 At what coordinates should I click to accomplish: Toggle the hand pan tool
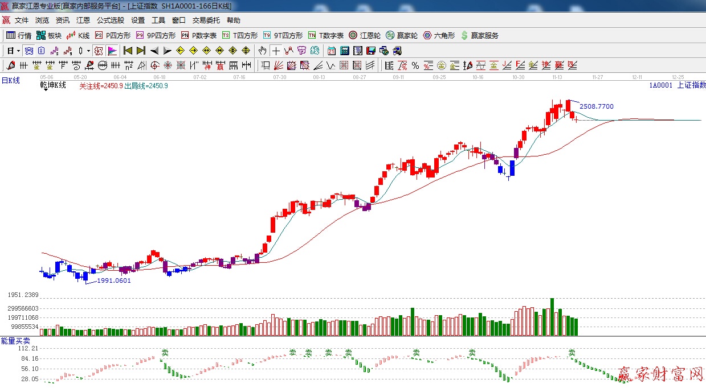point(263,51)
